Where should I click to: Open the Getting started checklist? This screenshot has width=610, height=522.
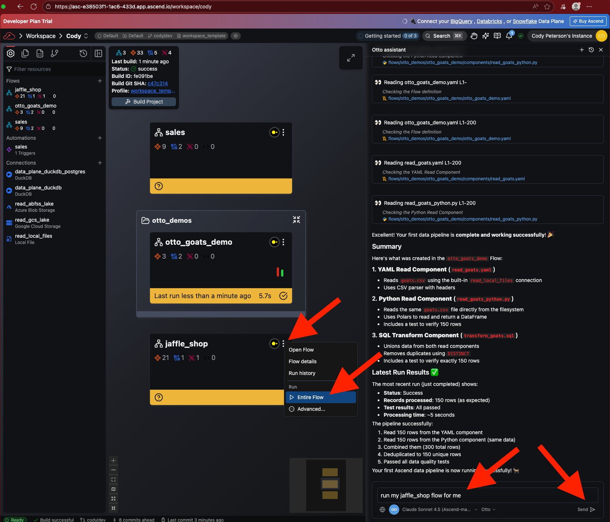pyautogui.click(x=388, y=36)
